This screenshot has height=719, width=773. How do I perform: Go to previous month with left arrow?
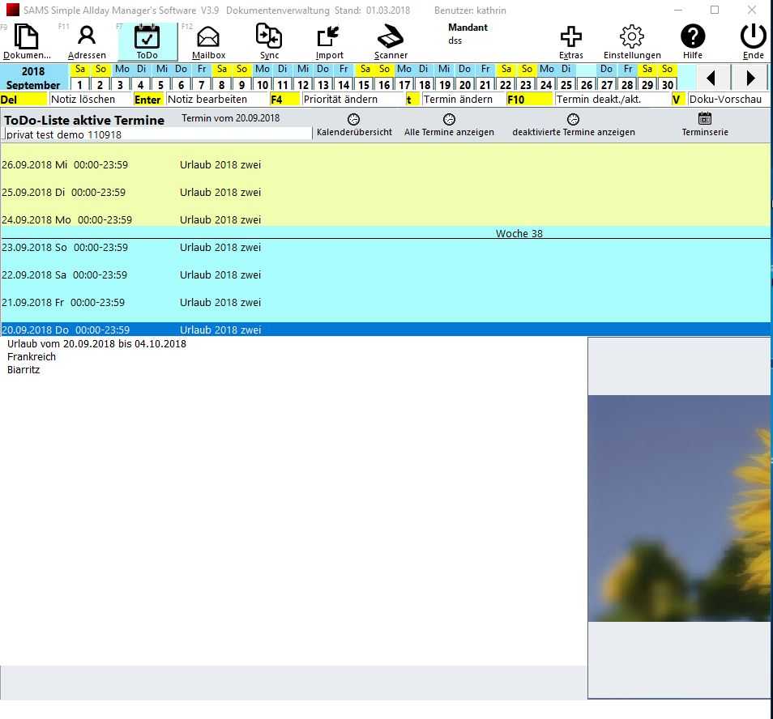pos(711,78)
